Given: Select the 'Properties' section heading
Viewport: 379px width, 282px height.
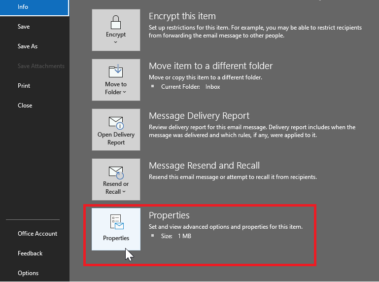Looking at the screenshot, I should point(169,215).
